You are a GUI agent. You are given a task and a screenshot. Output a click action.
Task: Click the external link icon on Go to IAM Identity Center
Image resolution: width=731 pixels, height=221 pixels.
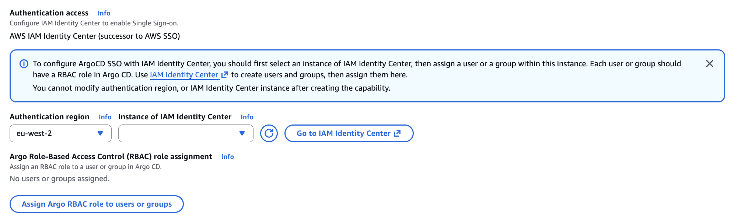coord(396,133)
